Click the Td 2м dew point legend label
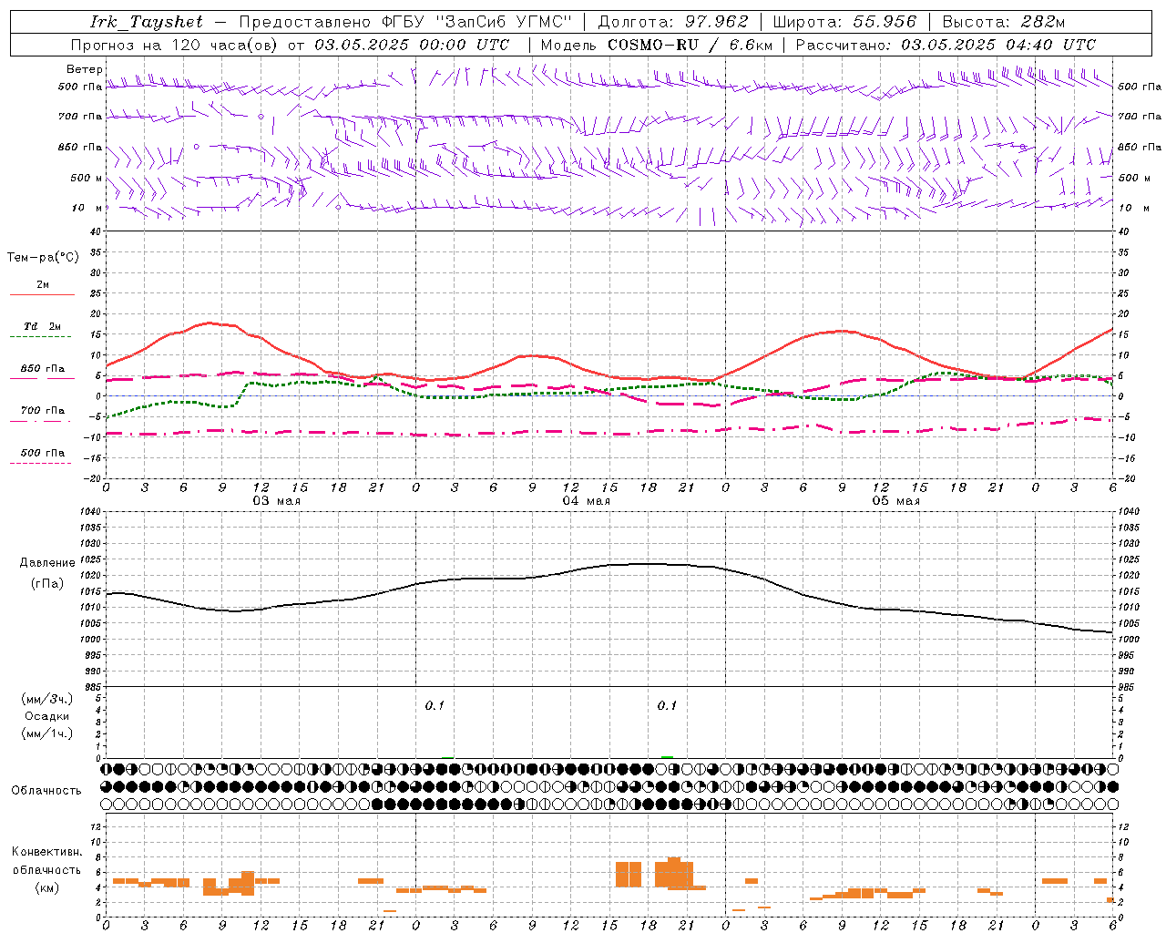Screen dimensions: 1166x933 [x=43, y=326]
